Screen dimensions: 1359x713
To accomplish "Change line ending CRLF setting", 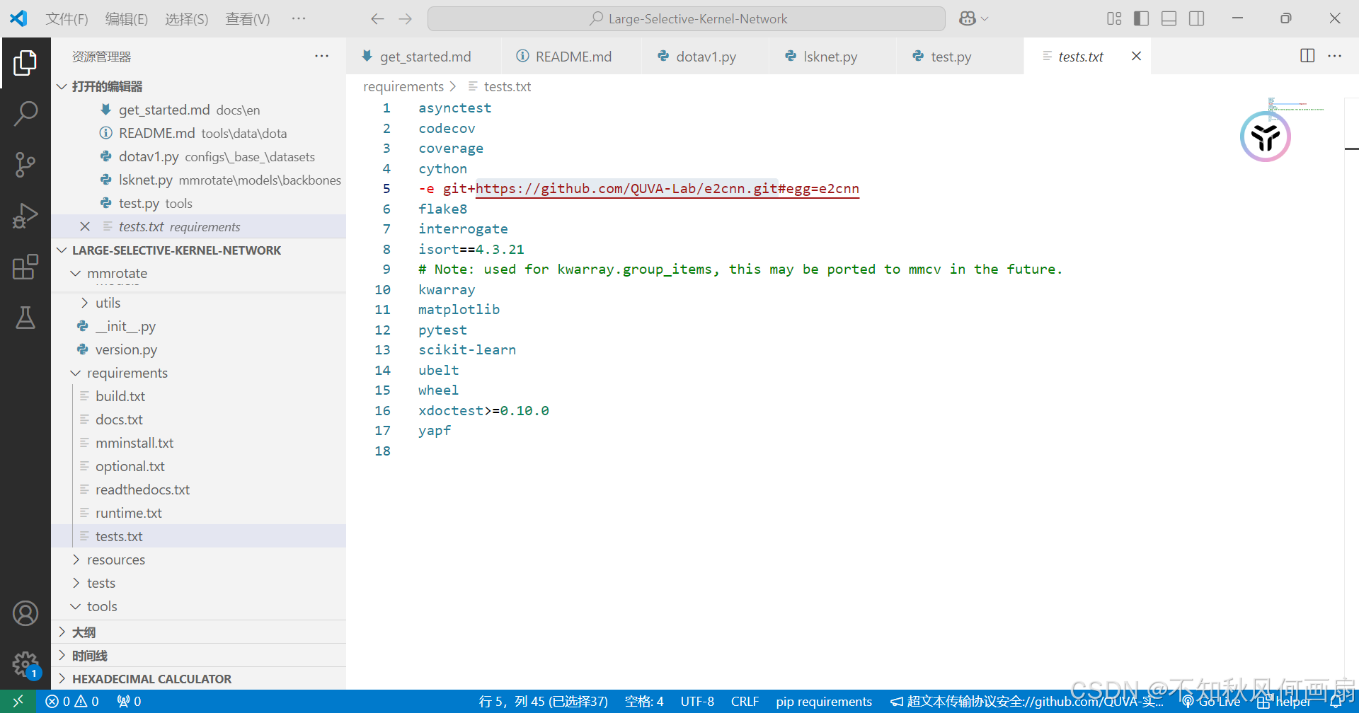I will pos(745,701).
